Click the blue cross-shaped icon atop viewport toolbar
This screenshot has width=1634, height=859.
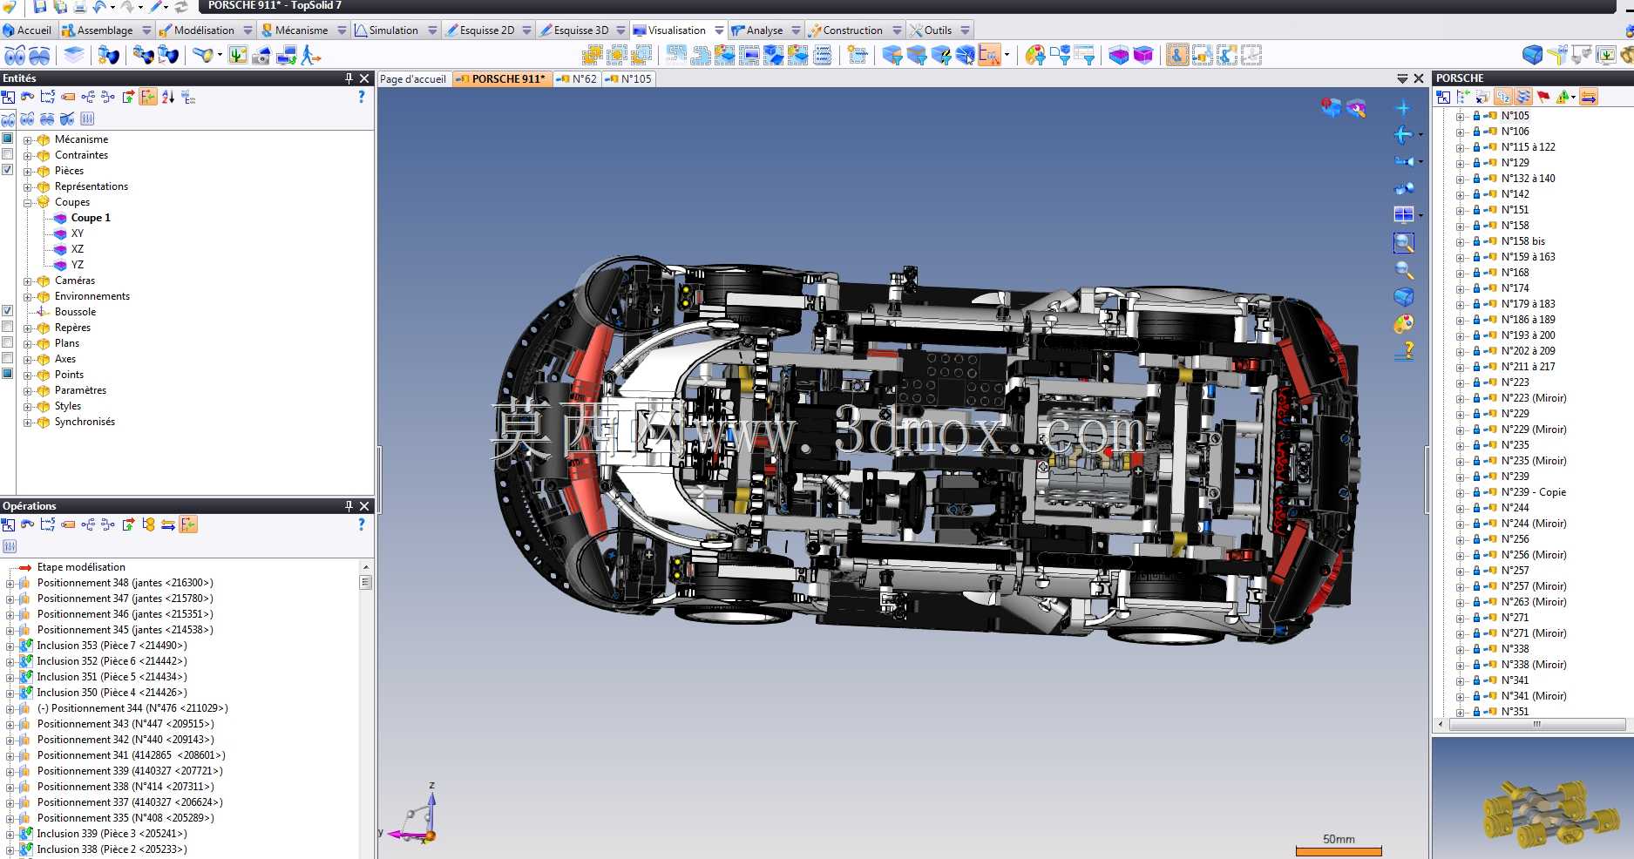point(1403,108)
